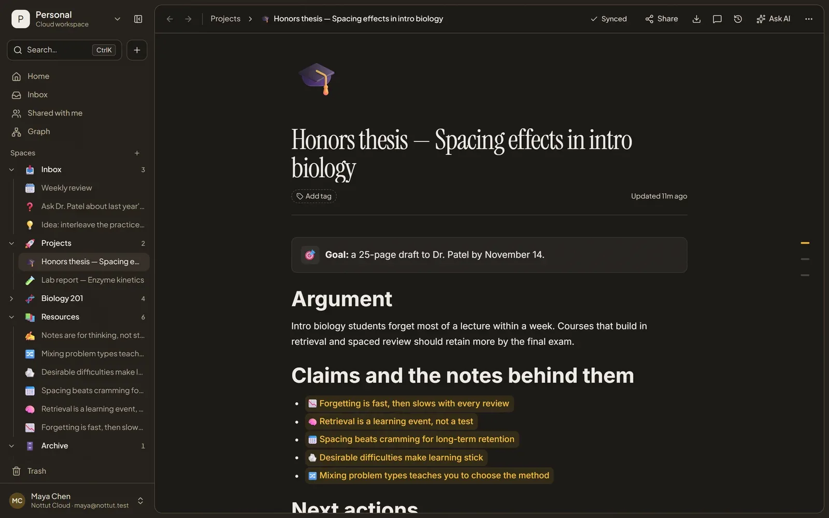Open 'Idea: interleave the practice' note
This screenshot has width=829, height=518.
click(x=84, y=225)
